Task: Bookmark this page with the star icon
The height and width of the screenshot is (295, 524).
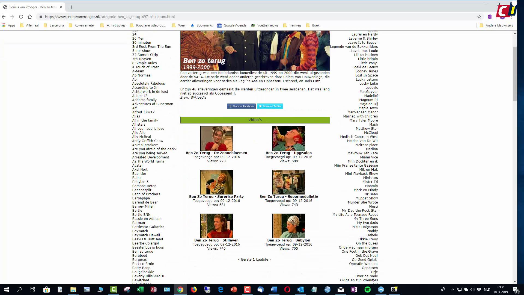Action: (x=479, y=17)
